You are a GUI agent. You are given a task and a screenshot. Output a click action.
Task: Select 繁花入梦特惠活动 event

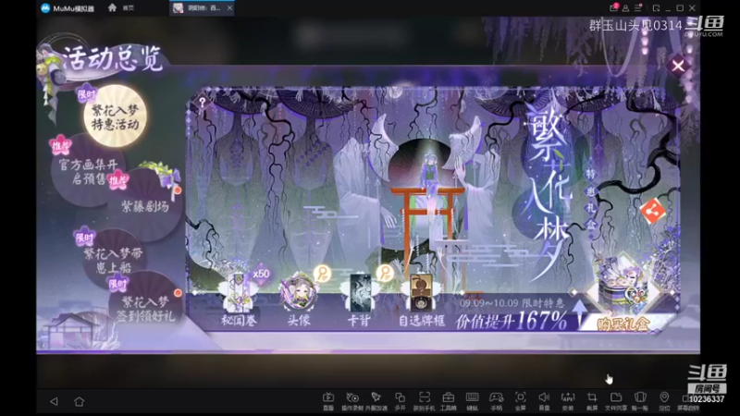click(115, 116)
